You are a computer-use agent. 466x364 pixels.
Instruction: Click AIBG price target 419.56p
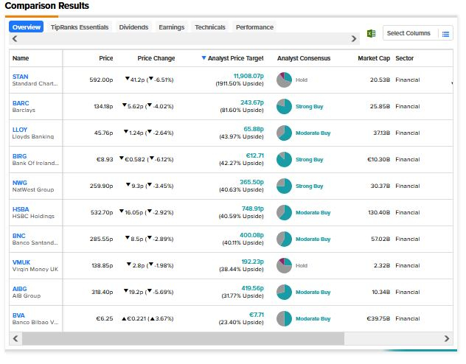click(253, 288)
